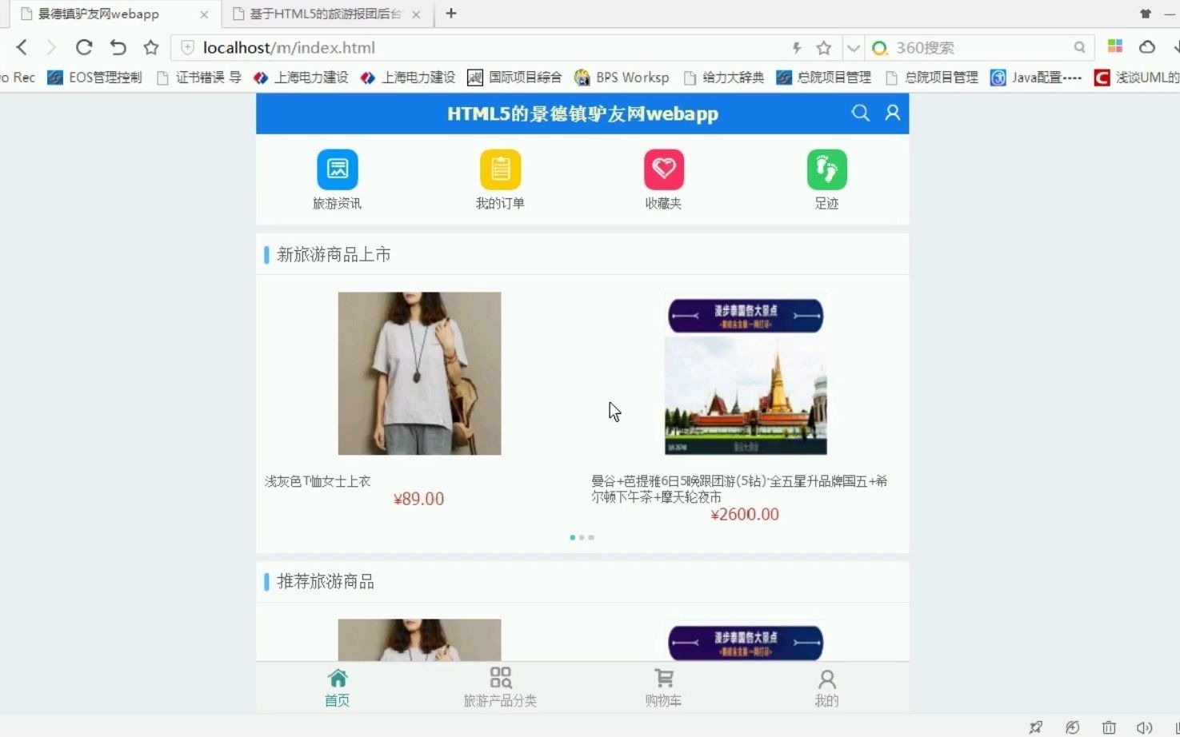The width and height of the screenshot is (1180, 737).
Task: Open the 我的 profile tab
Action: click(x=826, y=687)
